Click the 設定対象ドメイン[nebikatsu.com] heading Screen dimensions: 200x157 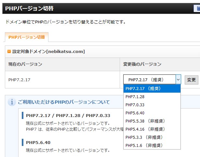point(48,52)
